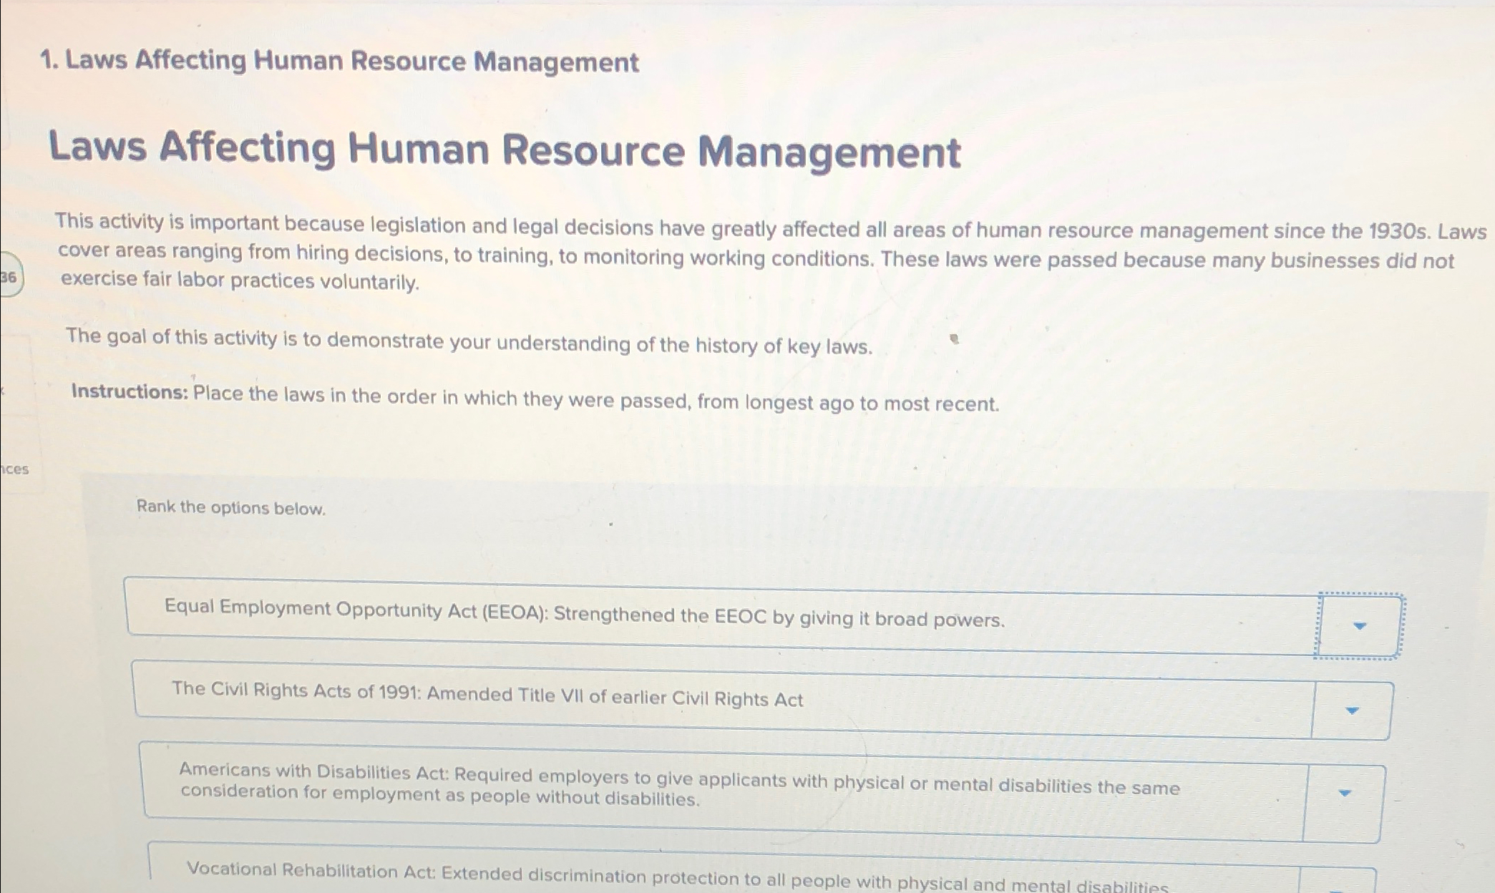This screenshot has width=1495, height=893.
Task: Click the question title numbered 1
Action: point(341,62)
